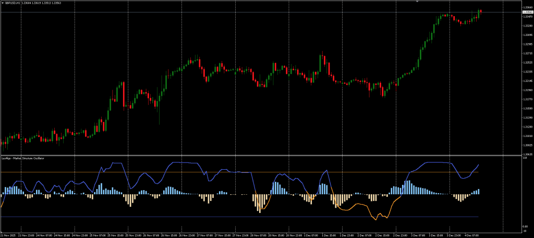Click the '21 Nov 2025' time label
The width and height of the screenshot is (534, 238).
[7, 235]
